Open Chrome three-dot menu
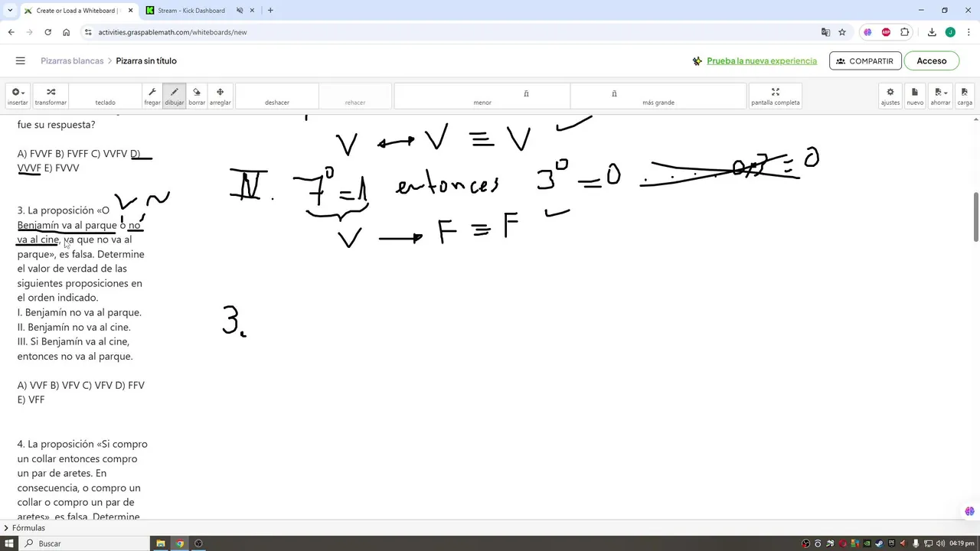 968,32
